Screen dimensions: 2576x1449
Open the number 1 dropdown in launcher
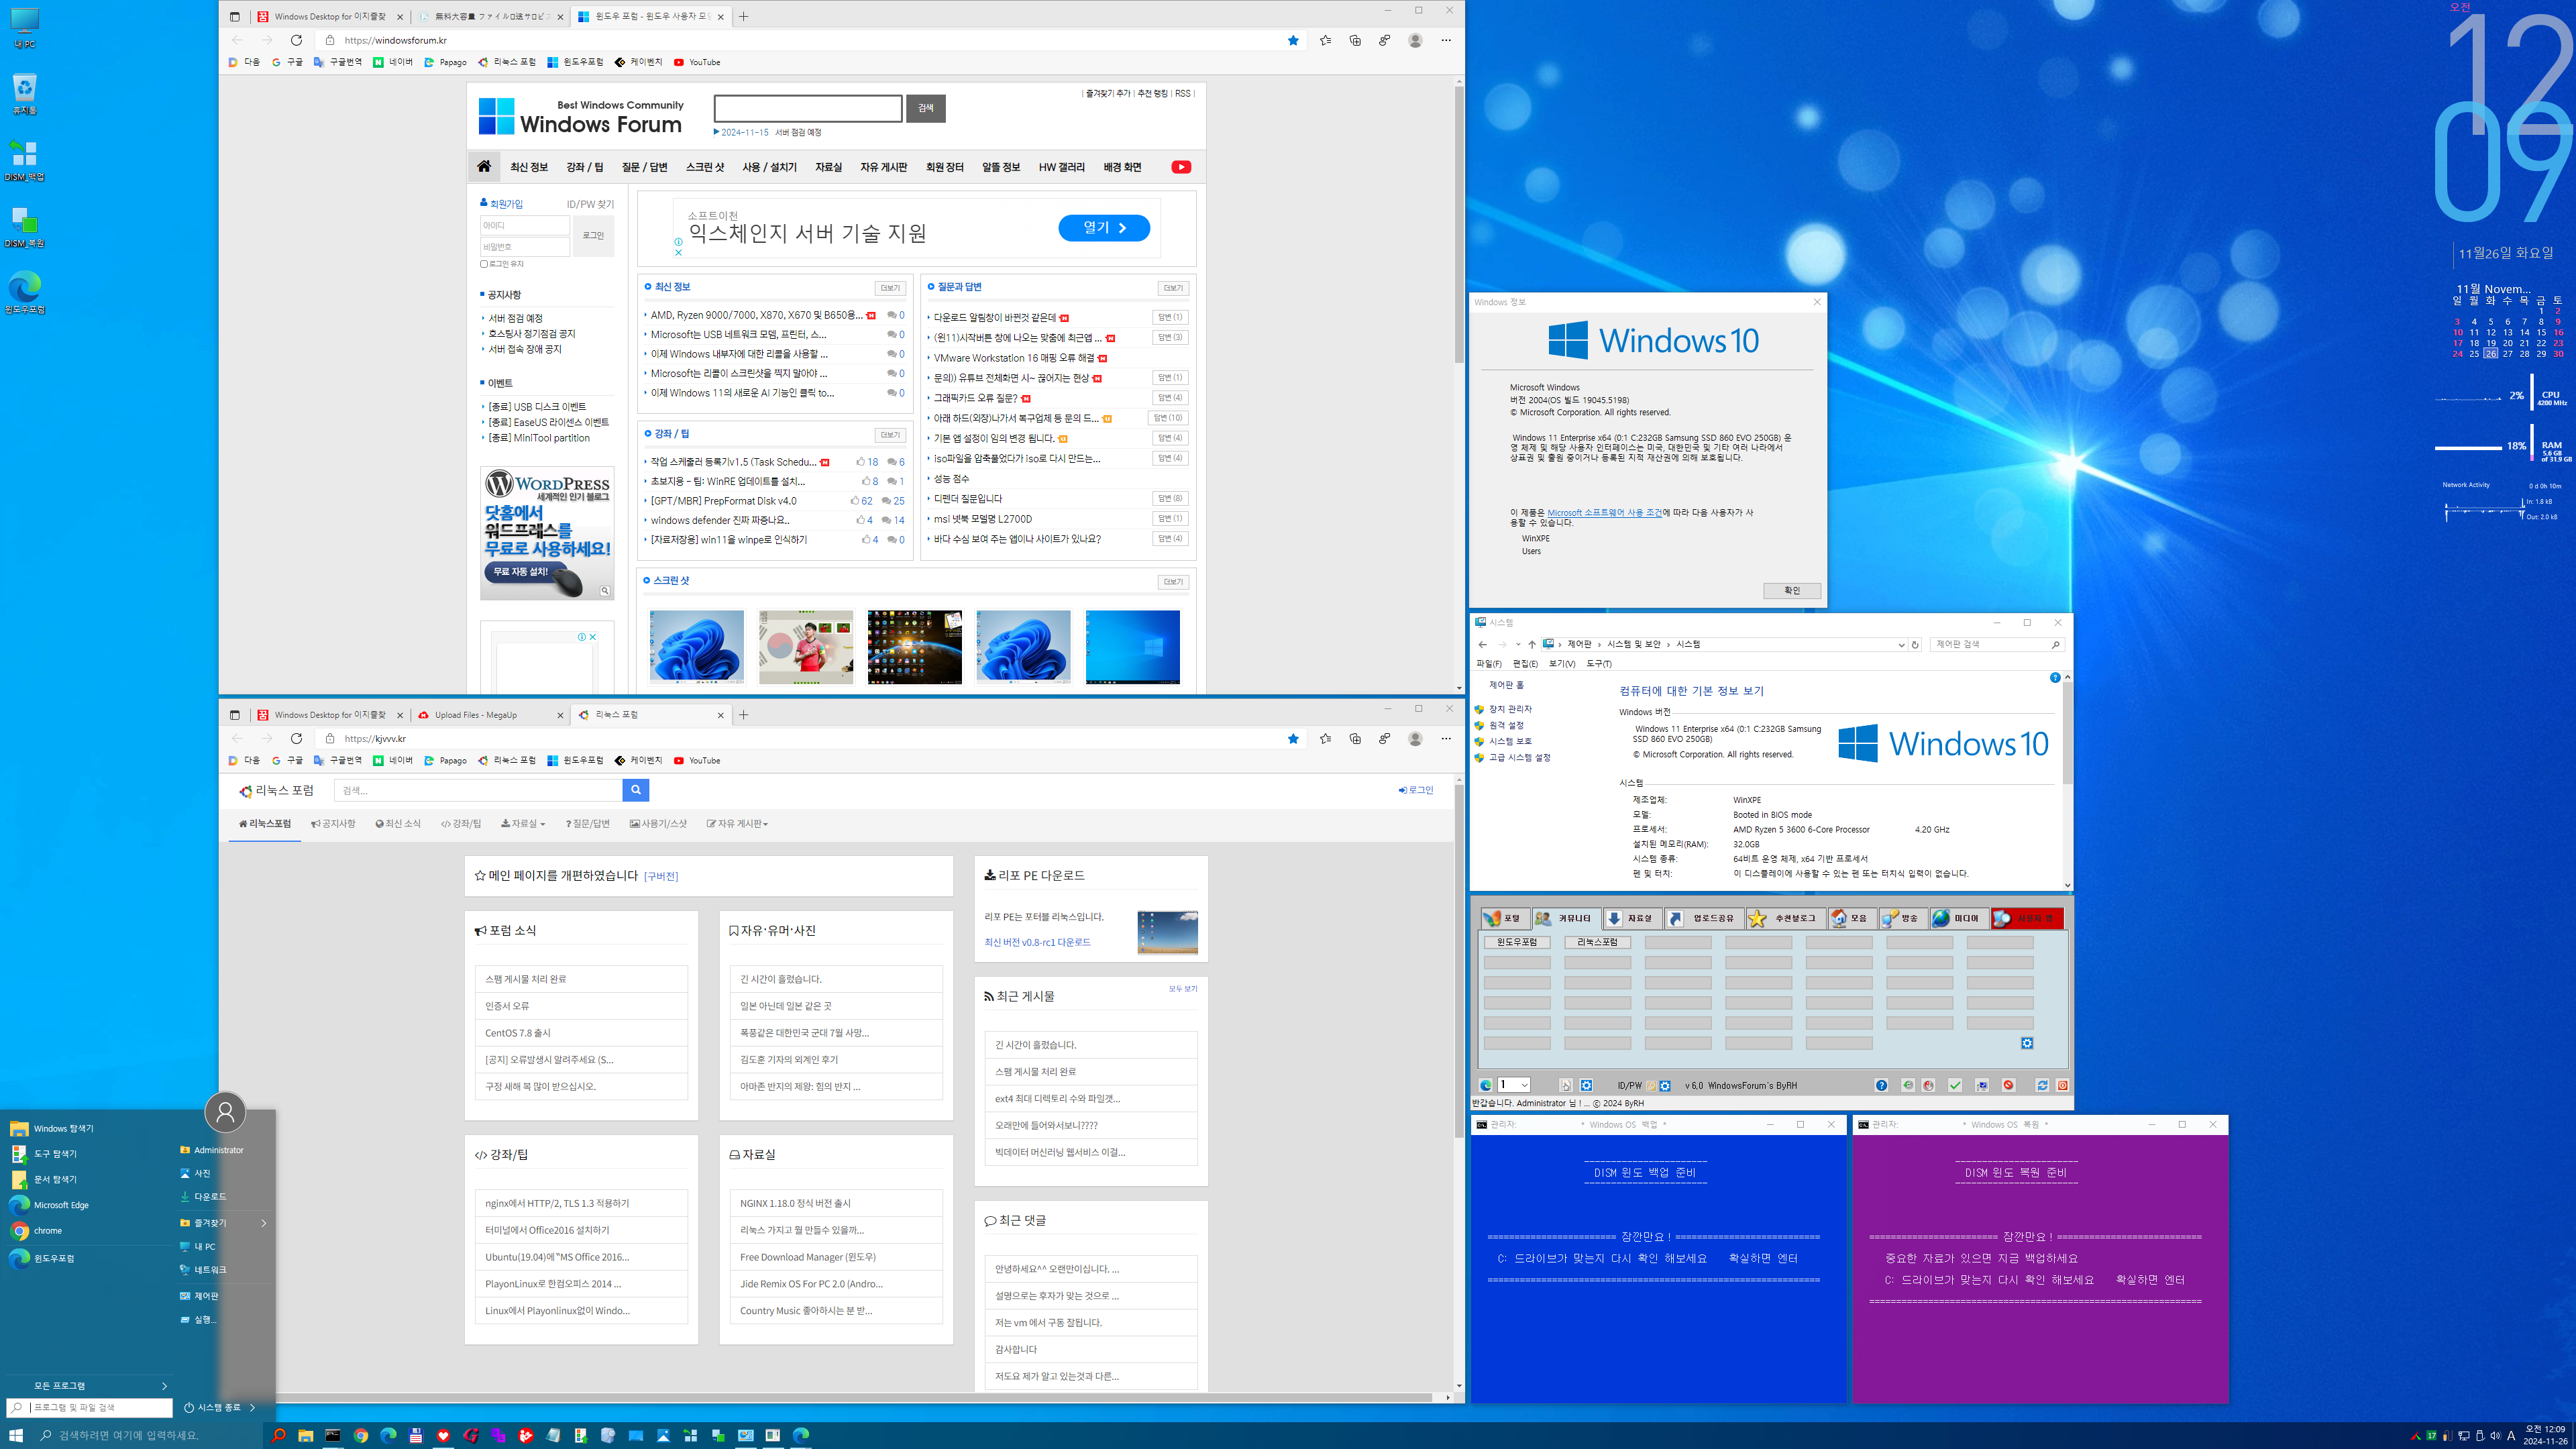[x=1514, y=1085]
